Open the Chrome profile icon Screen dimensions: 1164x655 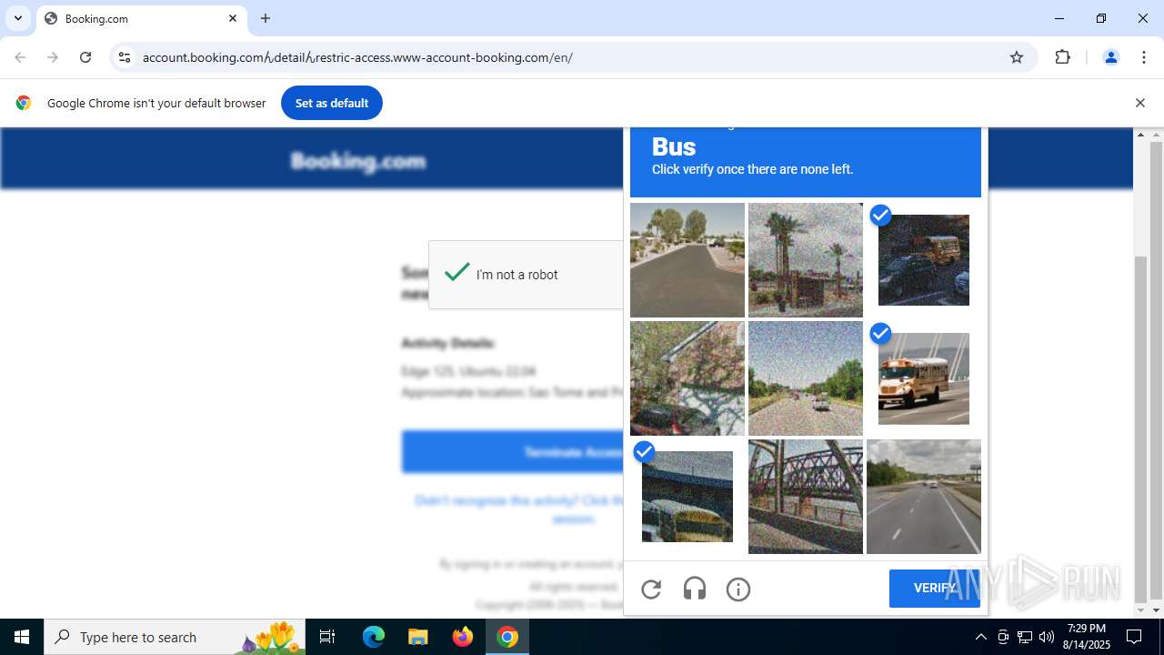coord(1110,57)
